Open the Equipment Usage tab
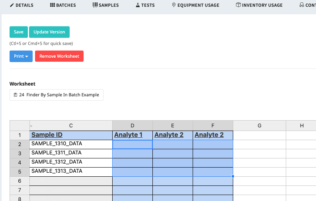Screen dimensions: 316x201 click(195, 5)
